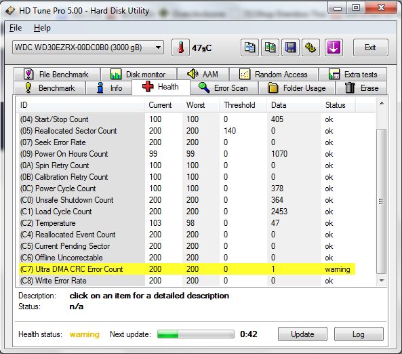Click the purple down-arrow tray icon
This screenshot has width=402, height=354.
point(334,47)
